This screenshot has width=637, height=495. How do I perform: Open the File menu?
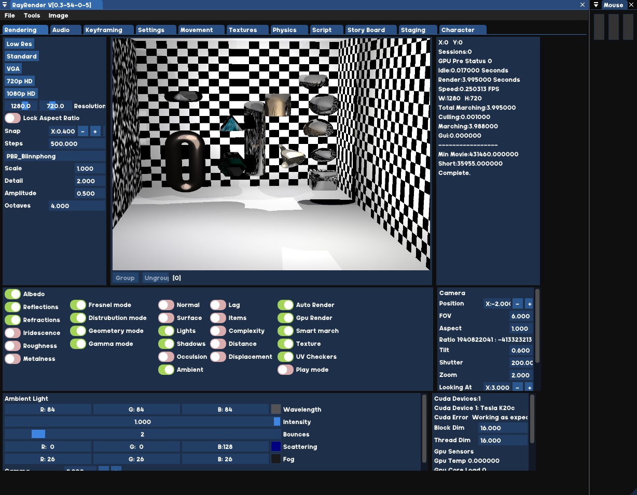tap(10, 16)
